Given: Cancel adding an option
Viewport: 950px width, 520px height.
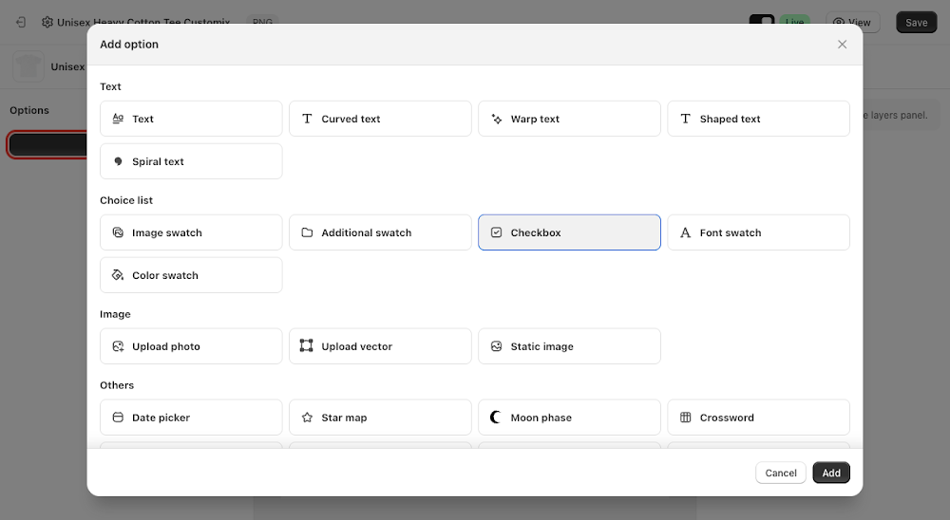Looking at the screenshot, I should click(780, 473).
